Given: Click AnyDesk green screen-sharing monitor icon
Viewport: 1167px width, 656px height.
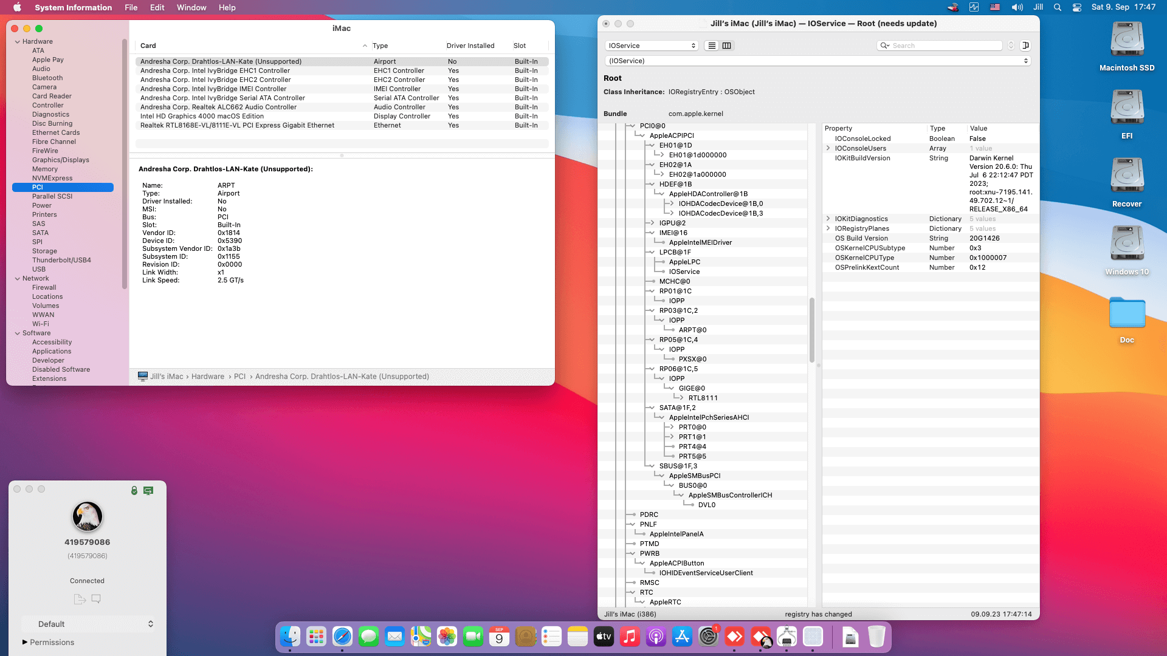Looking at the screenshot, I should click(x=148, y=490).
